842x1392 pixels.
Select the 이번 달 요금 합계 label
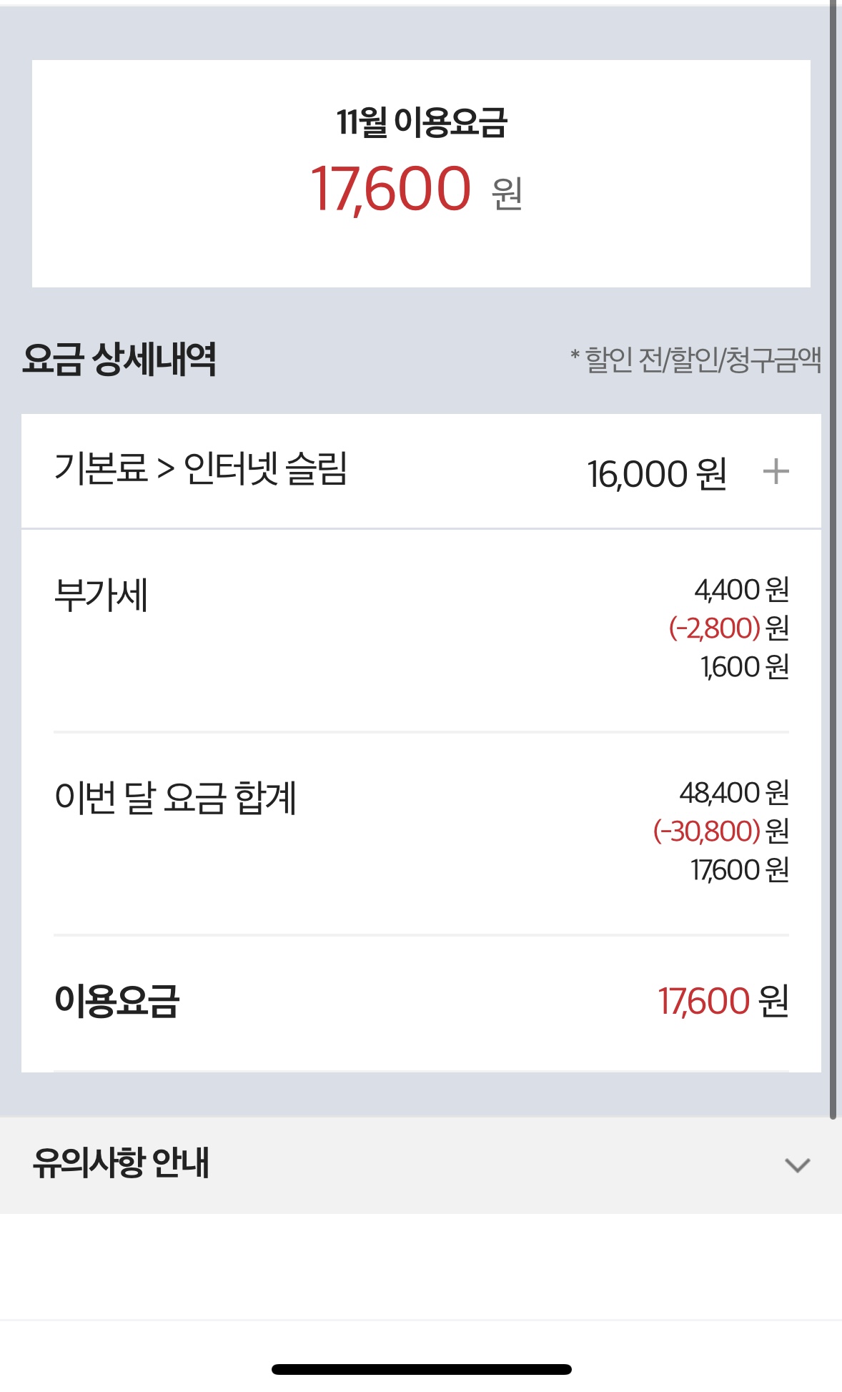(x=175, y=799)
